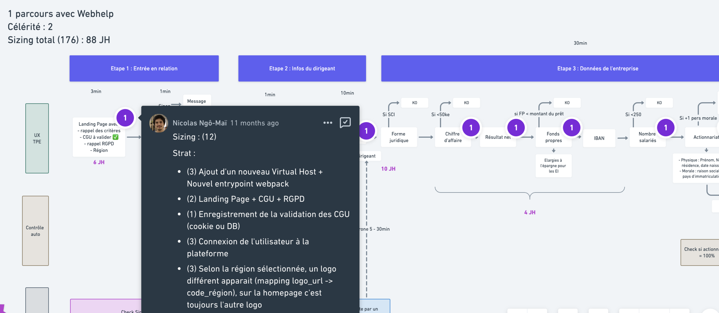The width and height of the screenshot is (719, 313).
Task: Open comment bubble on Fonds propres card
Action: 571,128
